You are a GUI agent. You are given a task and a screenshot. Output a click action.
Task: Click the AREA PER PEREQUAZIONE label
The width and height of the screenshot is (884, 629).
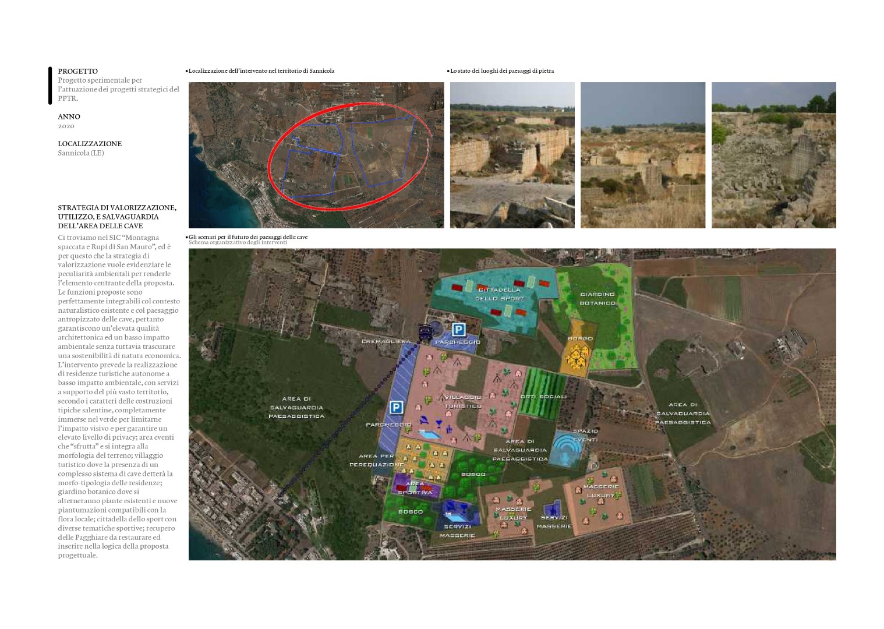376,460
